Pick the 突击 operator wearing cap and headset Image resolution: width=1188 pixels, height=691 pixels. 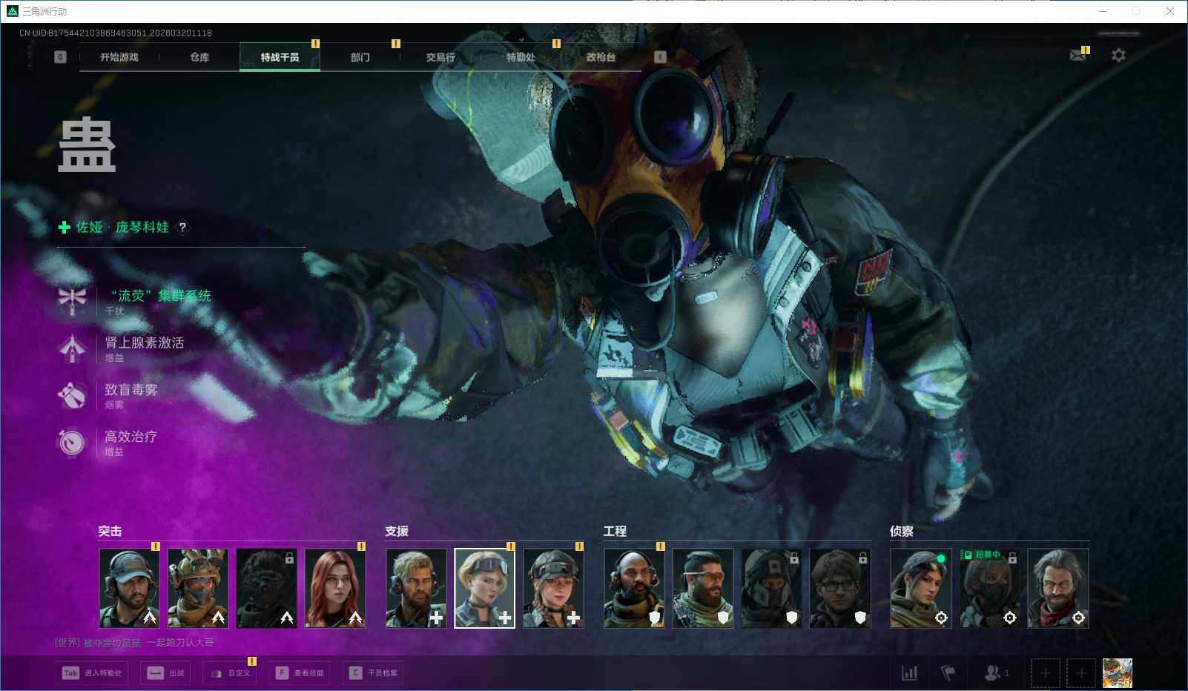pos(130,589)
